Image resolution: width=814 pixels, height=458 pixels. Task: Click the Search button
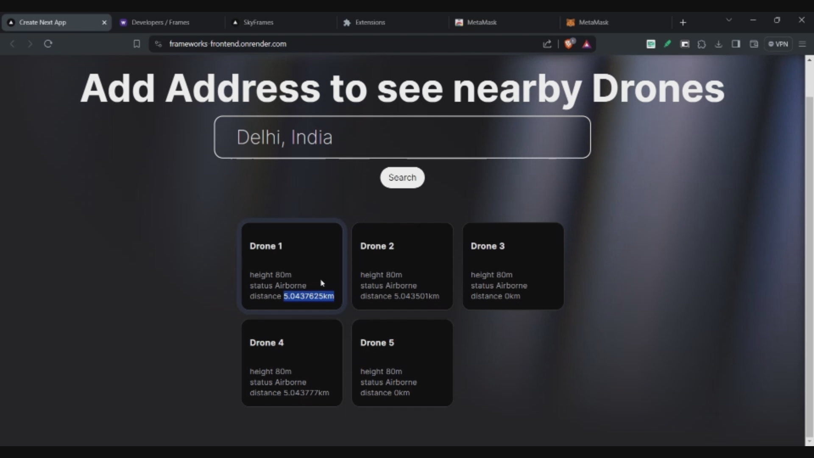[402, 177]
